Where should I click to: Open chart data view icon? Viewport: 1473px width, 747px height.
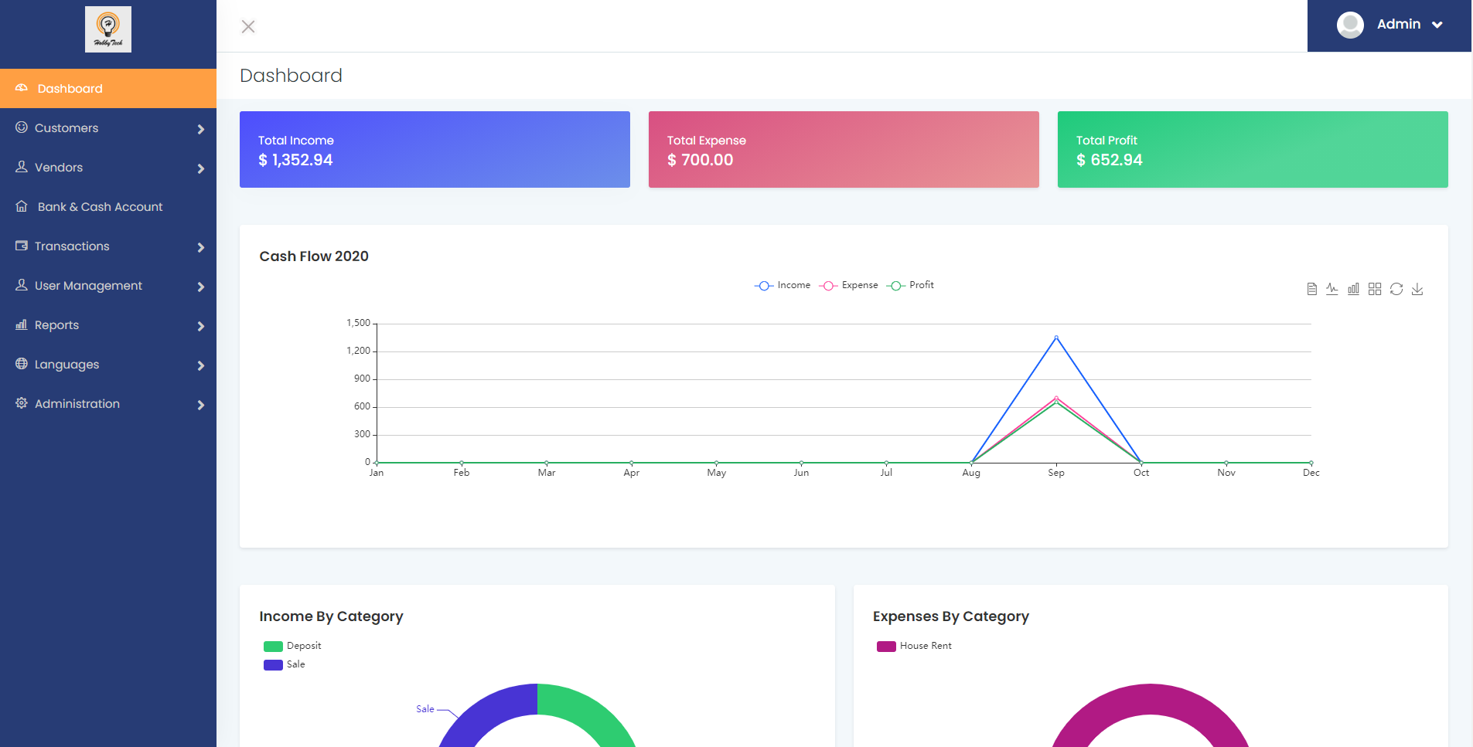click(x=1311, y=289)
